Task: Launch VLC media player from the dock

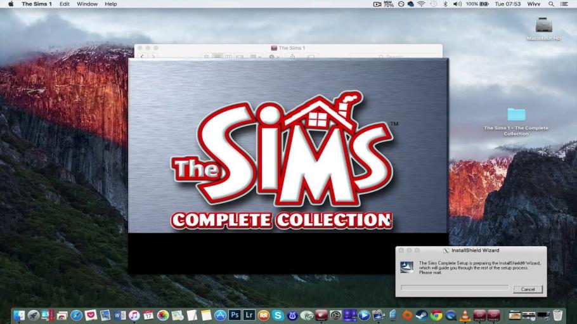Action: (465, 314)
